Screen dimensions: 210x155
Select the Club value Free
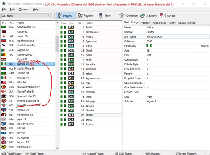[149, 96]
